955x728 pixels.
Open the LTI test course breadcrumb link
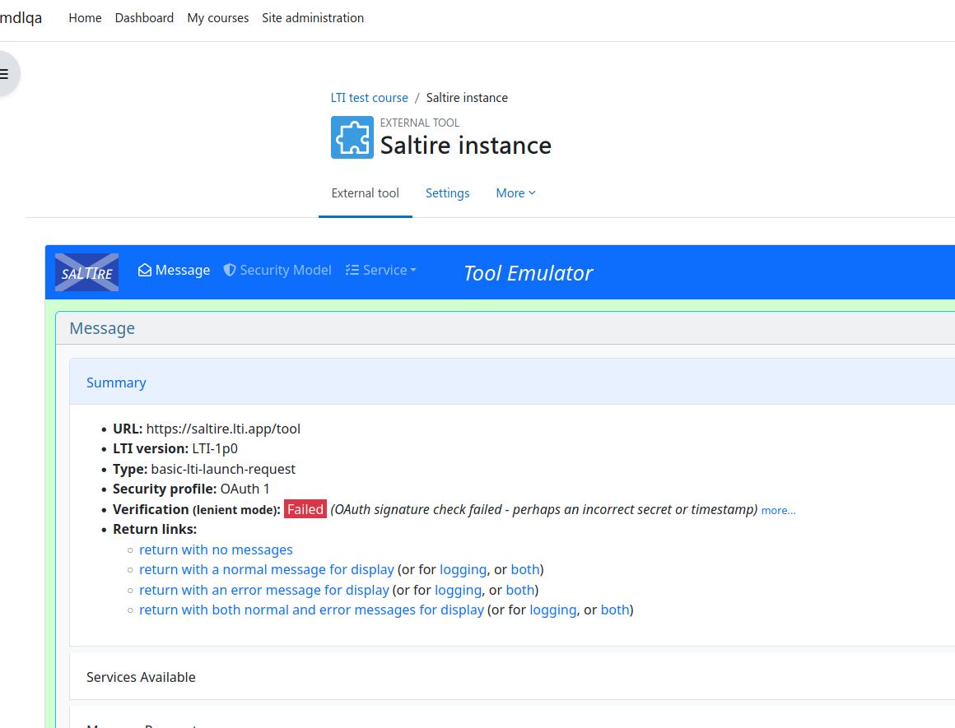pos(369,97)
